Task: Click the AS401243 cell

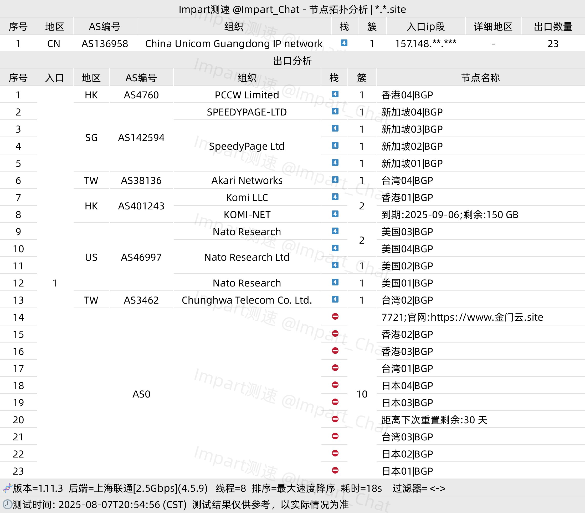Action: [x=141, y=206]
